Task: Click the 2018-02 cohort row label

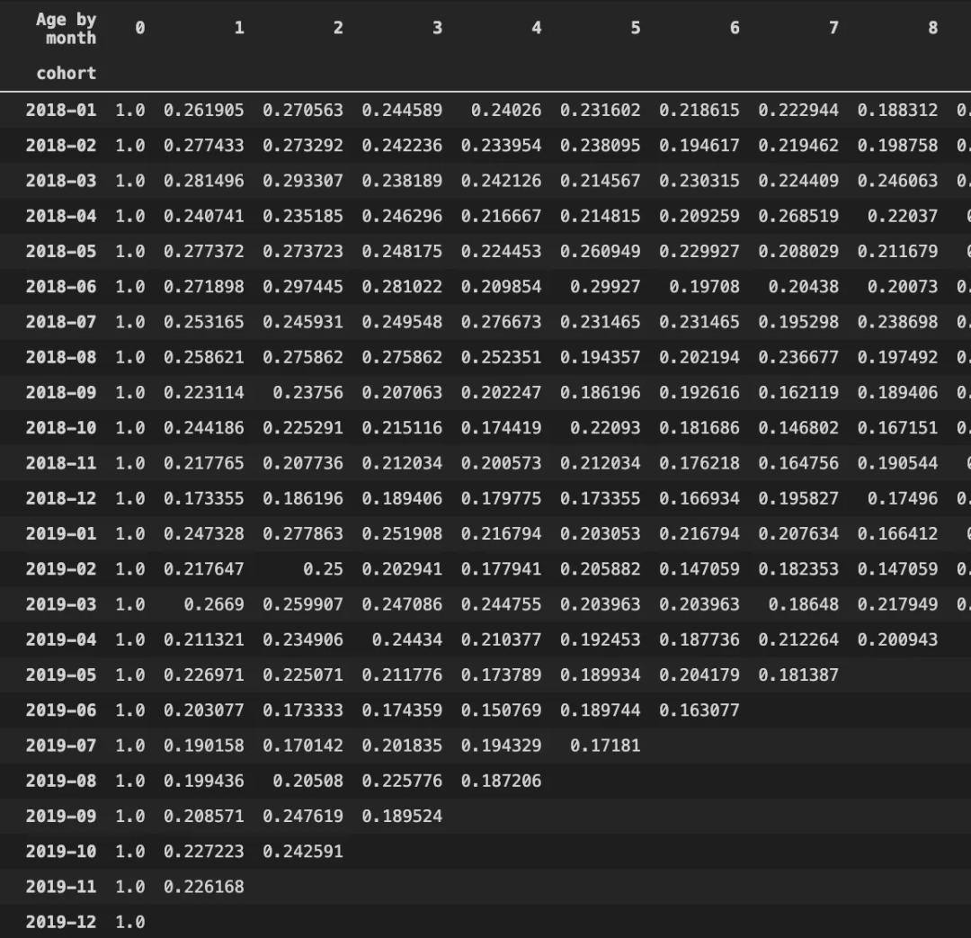Action: coord(61,146)
